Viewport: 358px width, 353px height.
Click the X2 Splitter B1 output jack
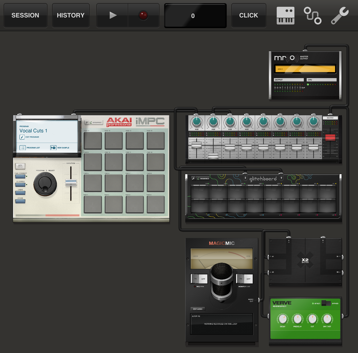tap(342, 257)
